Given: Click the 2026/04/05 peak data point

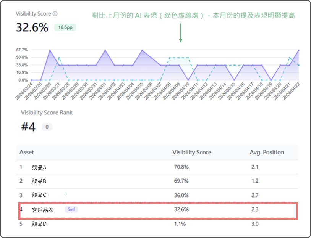Looking at the screenshot, I should pyautogui.click(x=142, y=50).
